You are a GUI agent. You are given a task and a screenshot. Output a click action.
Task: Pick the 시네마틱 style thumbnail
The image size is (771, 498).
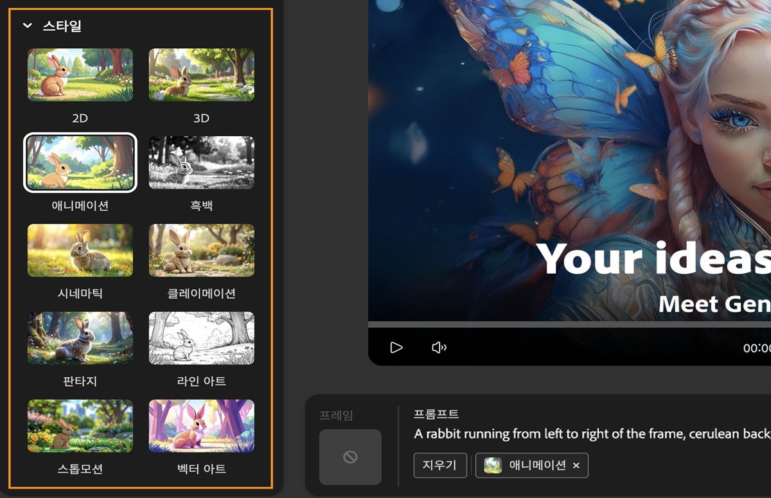point(80,251)
